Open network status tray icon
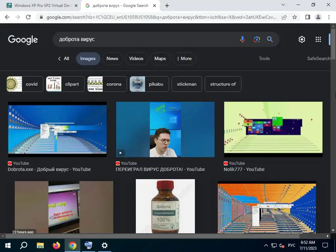 coord(274,245)
